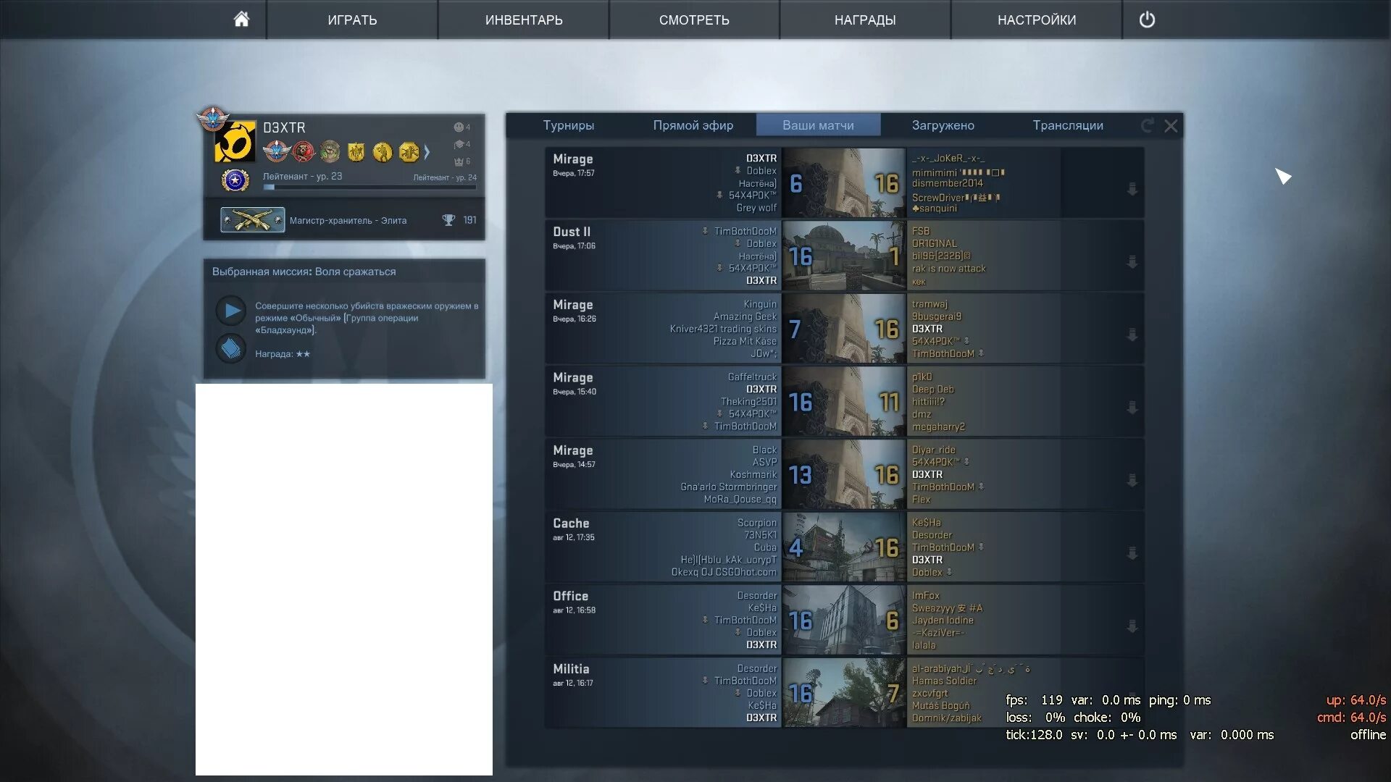Image resolution: width=1391 pixels, height=782 pixels.
Task: Click the D3XTR profile name
Action: 283,127
